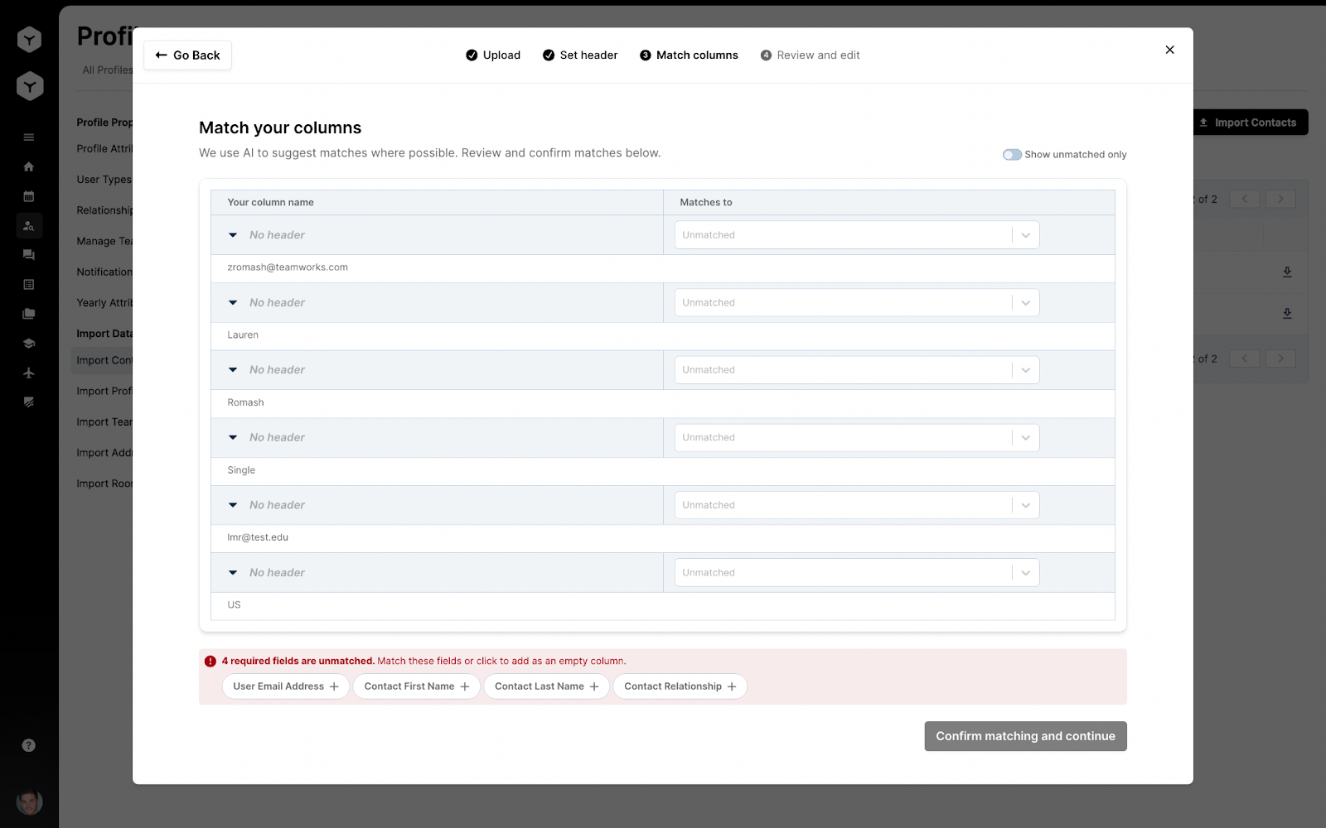
Task: Open the Home icon in sidebar
Action: point(29,166)
